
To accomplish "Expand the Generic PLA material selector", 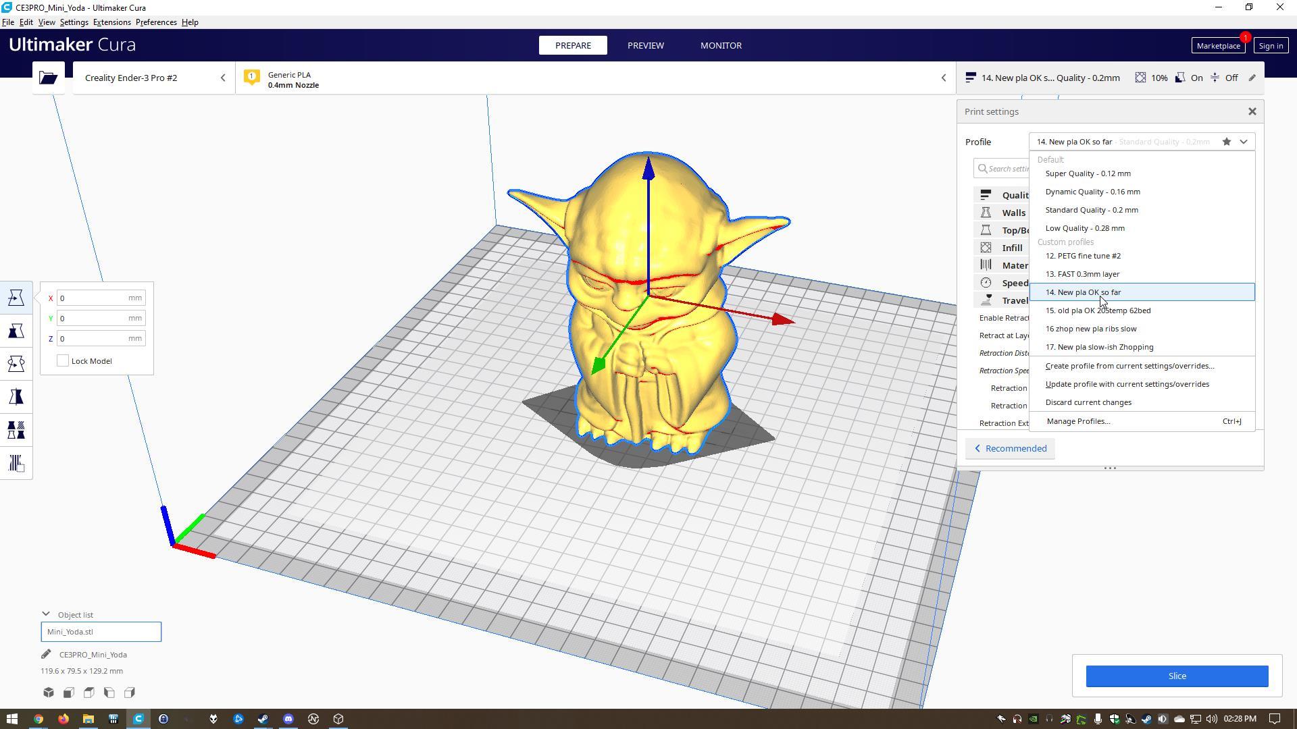I will (943, 78).
